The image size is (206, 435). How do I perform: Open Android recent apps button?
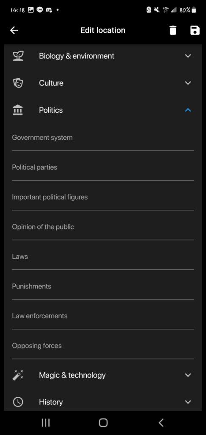click(45, 423)
